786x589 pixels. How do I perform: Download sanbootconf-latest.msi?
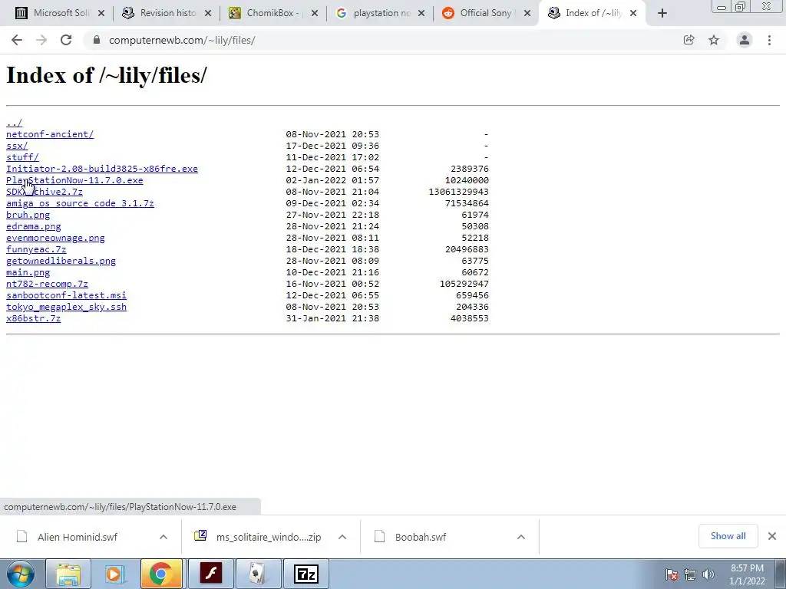click(x=66, y=295)
